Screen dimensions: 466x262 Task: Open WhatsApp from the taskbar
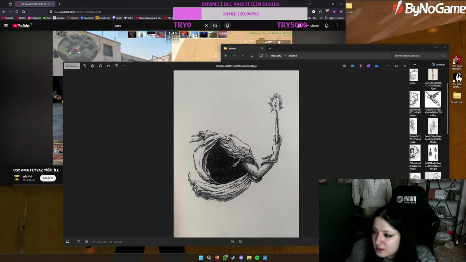coord(225,258)
